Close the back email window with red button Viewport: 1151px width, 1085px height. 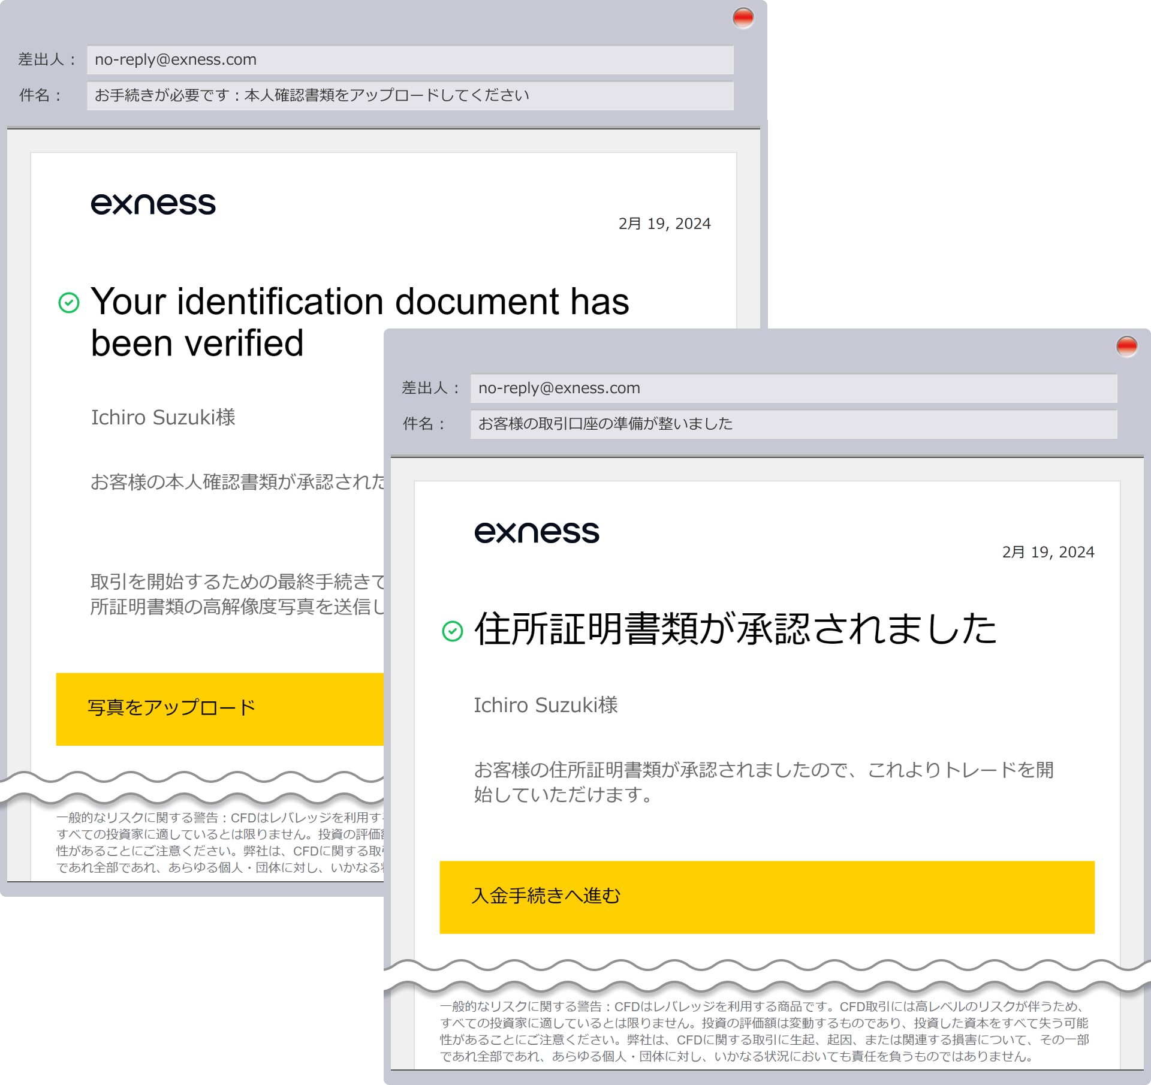click(743, 18)
